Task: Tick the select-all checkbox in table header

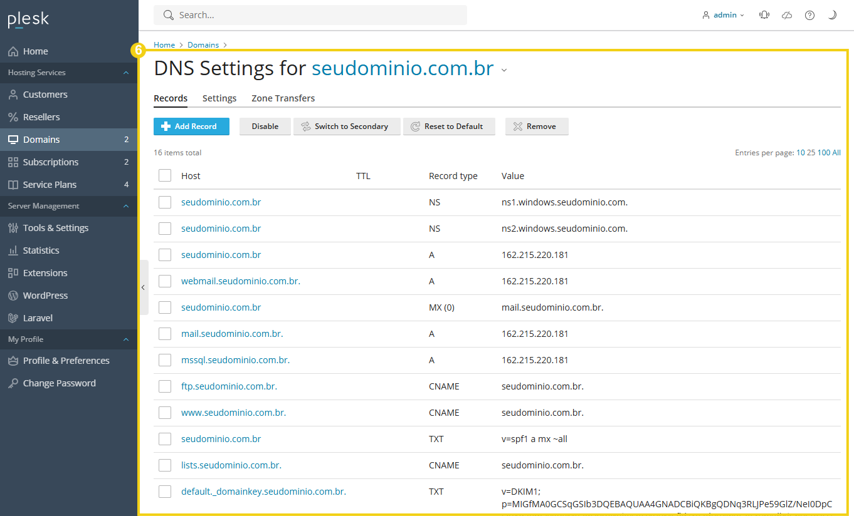Action: click(165, 176)
